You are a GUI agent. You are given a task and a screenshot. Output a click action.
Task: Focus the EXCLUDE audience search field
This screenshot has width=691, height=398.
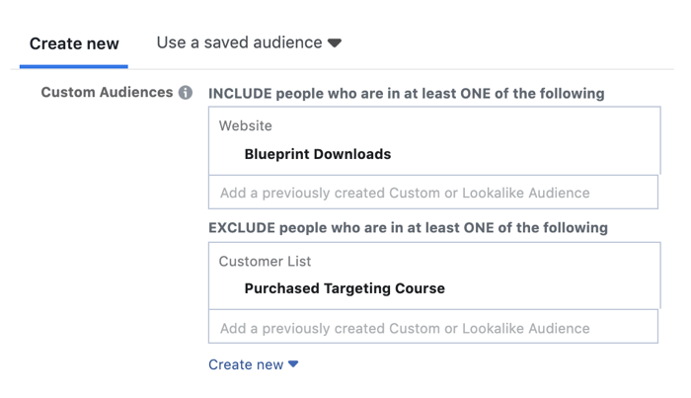click(x=433, y=327)
